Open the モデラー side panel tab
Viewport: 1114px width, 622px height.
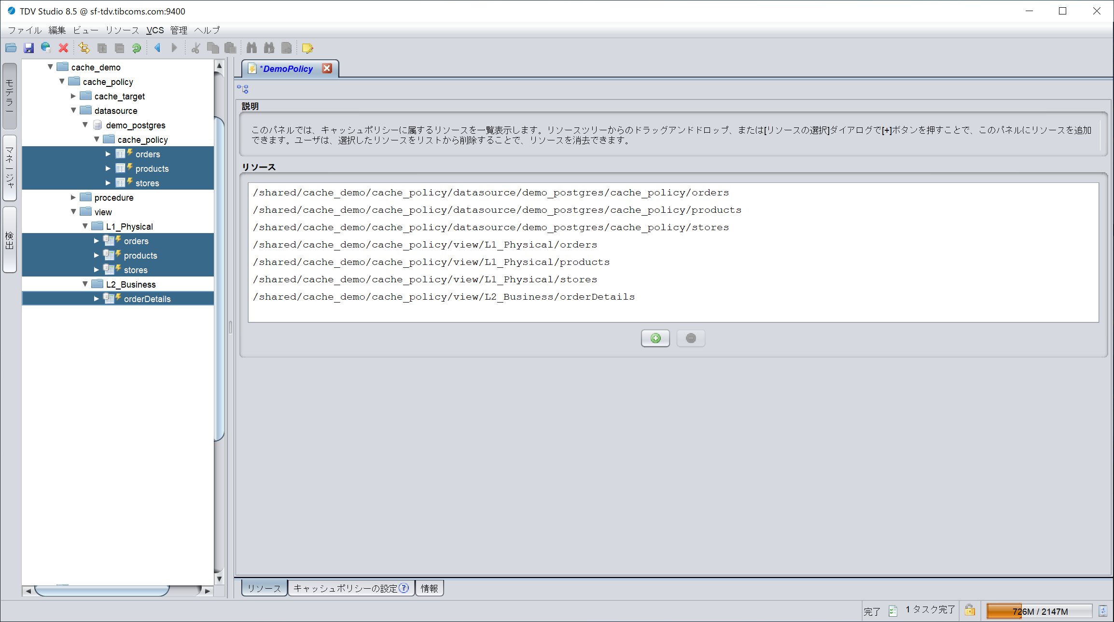tap(10, 96)
